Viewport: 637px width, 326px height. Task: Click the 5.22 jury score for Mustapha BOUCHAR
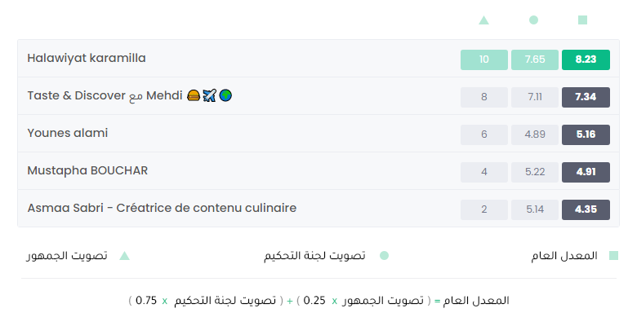pos(535,172)
